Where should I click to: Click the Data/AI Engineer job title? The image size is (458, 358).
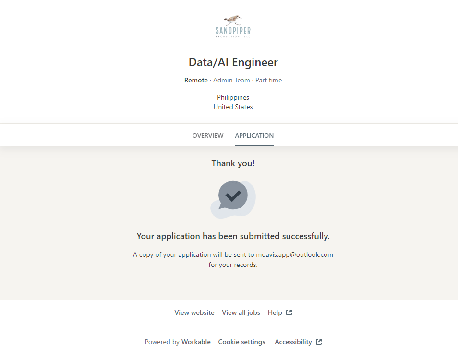pos(233,62)
